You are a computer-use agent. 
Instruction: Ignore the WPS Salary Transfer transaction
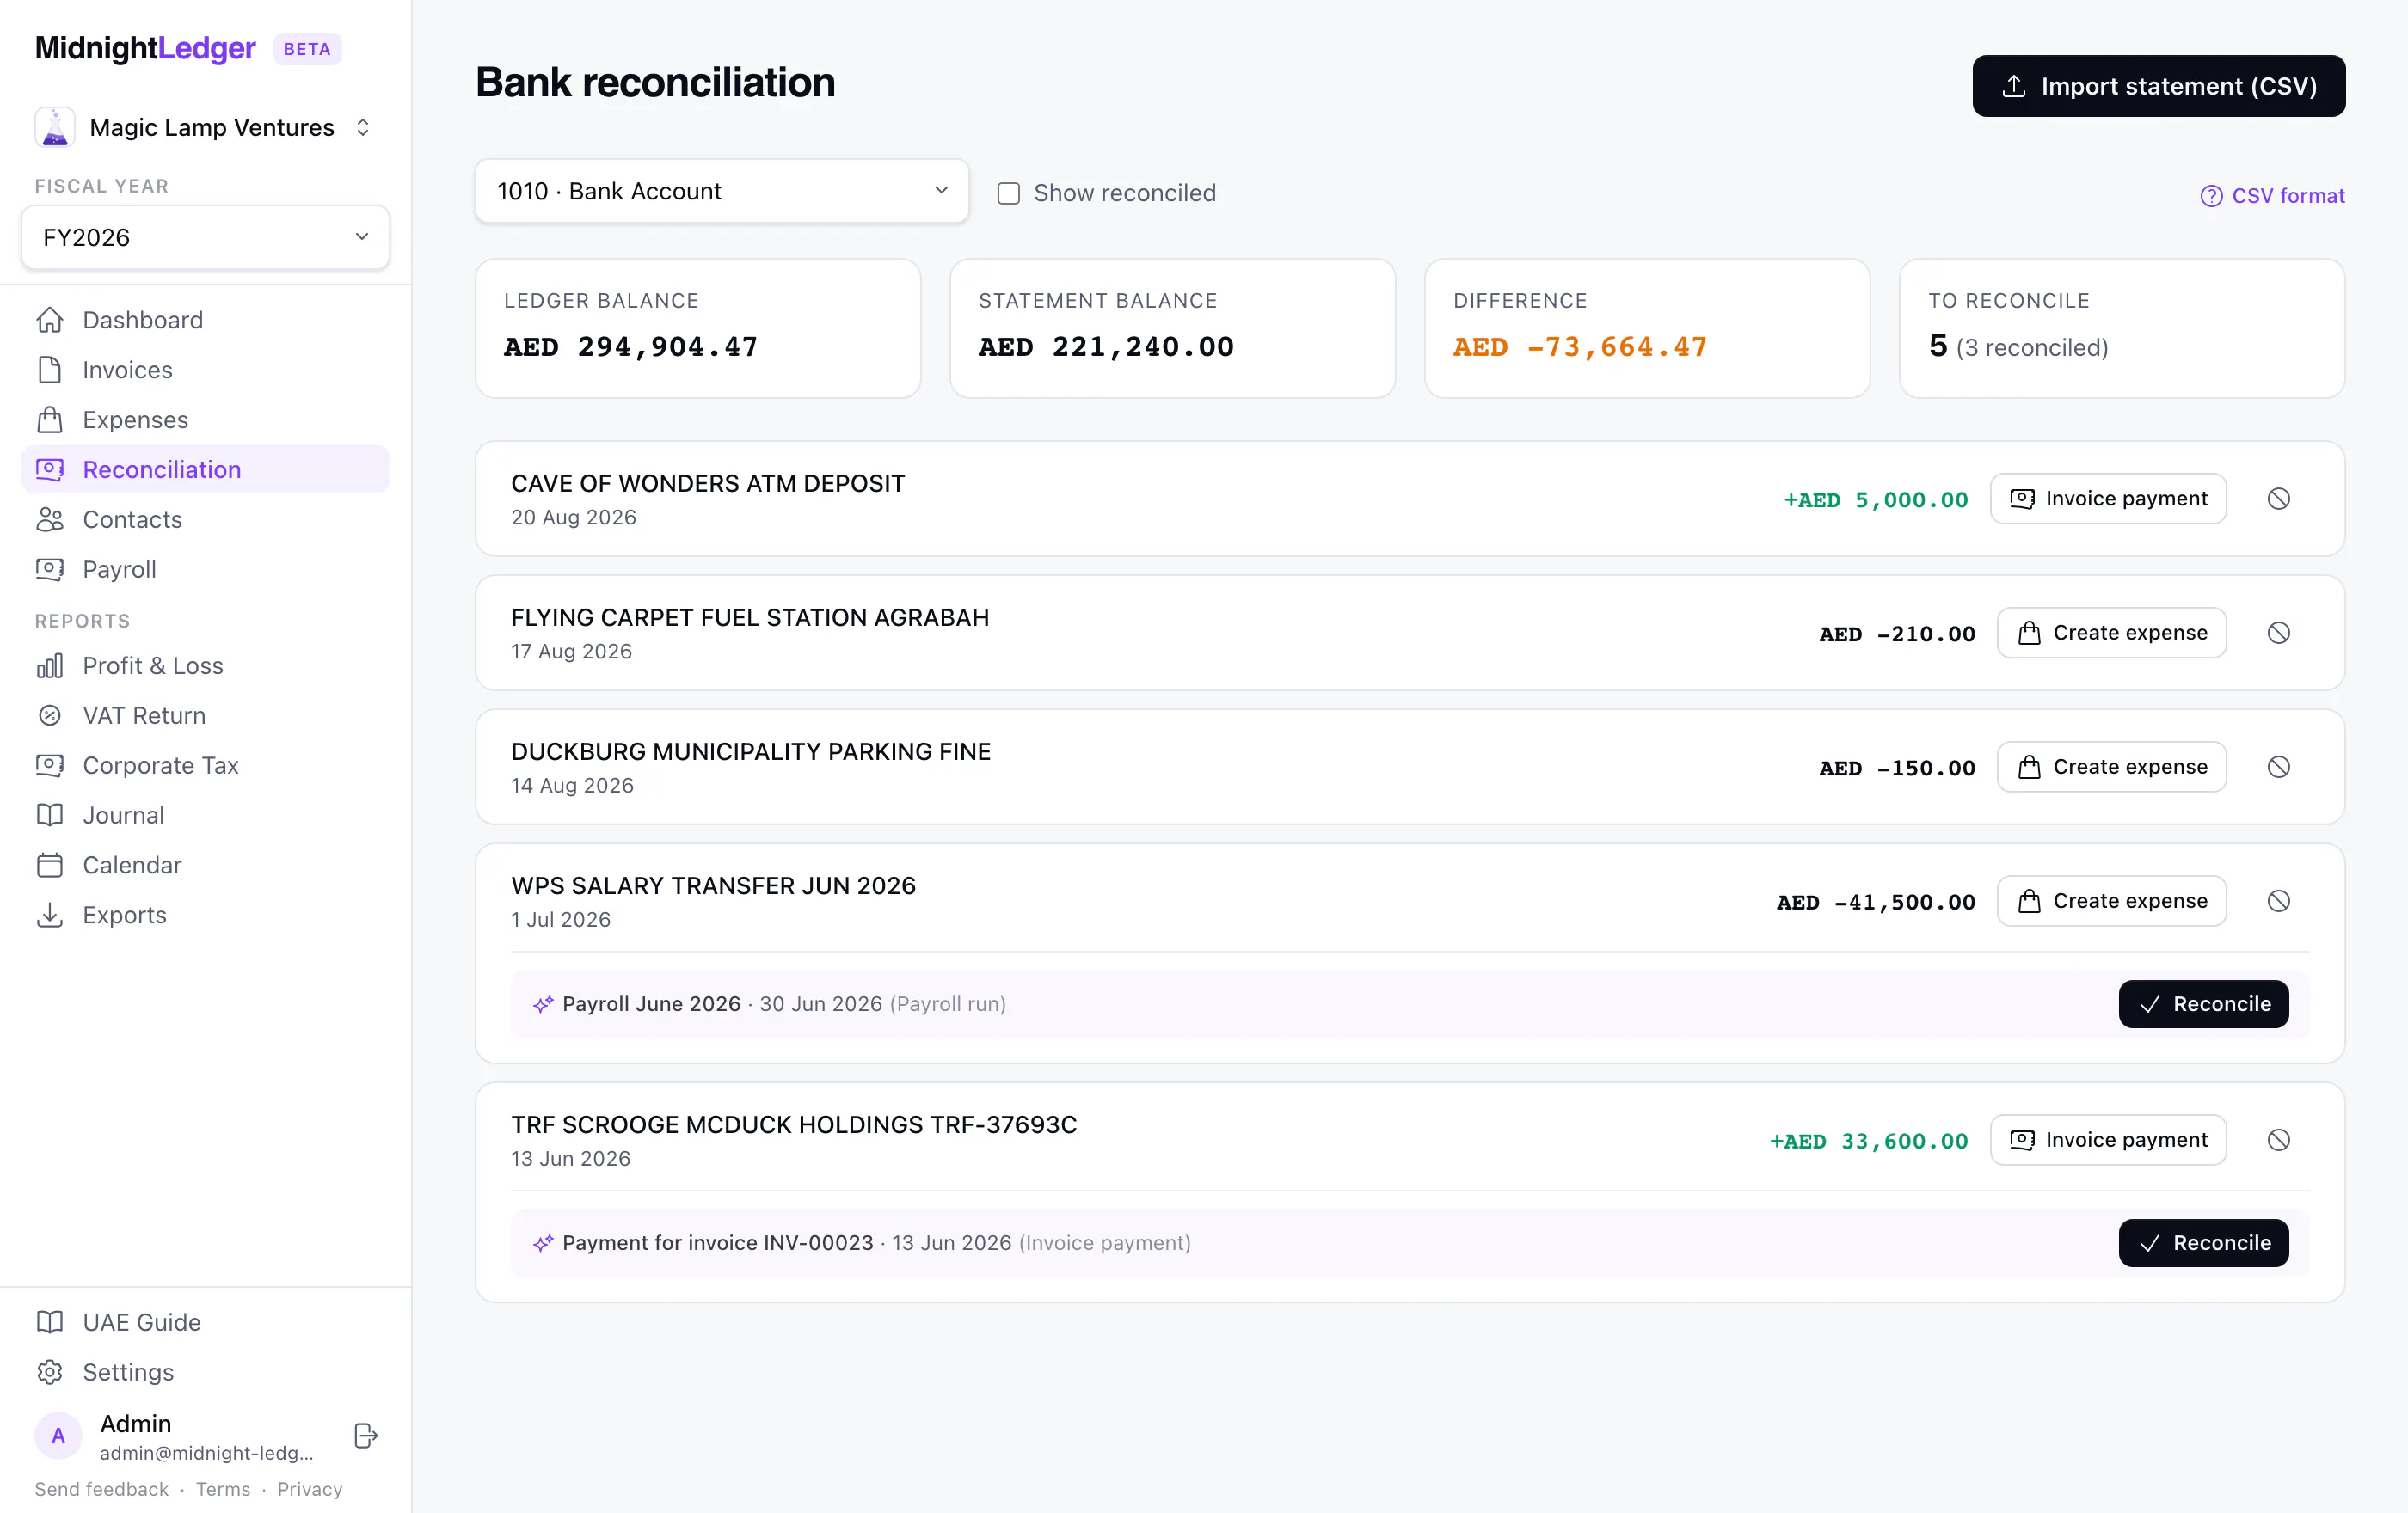2279,900
